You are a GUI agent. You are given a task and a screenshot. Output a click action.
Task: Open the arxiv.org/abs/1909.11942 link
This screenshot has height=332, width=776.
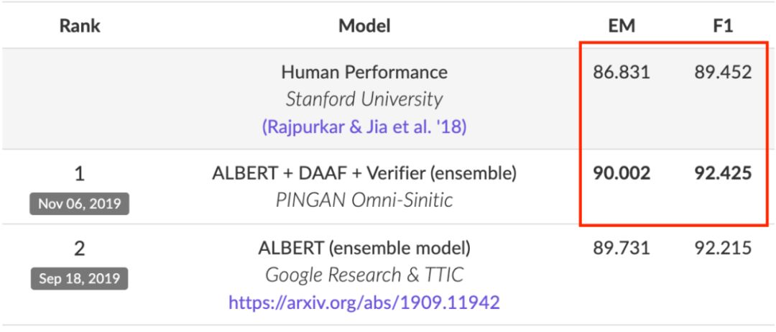point(364,303)
